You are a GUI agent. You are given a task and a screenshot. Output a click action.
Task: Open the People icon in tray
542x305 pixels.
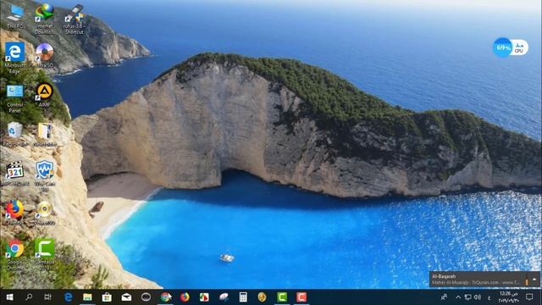(444, 297)
